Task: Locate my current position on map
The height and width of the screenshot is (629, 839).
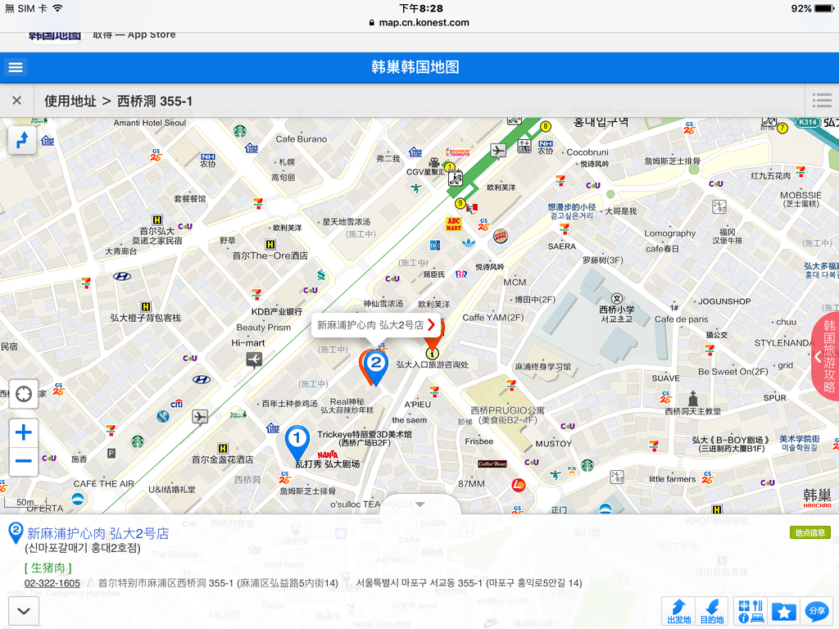Action: click(24, 394)
